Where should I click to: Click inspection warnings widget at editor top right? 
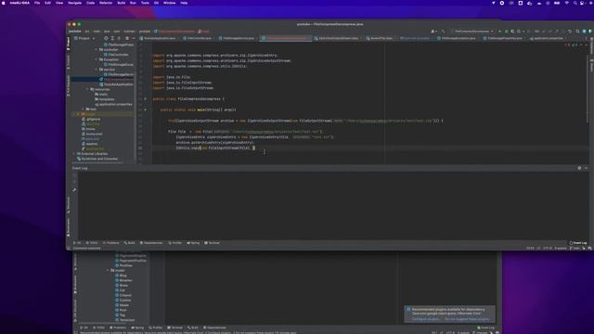572,45
